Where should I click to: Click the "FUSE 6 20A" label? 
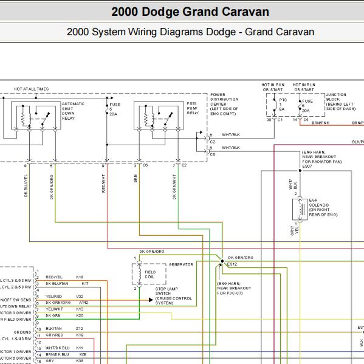point(307,106)
